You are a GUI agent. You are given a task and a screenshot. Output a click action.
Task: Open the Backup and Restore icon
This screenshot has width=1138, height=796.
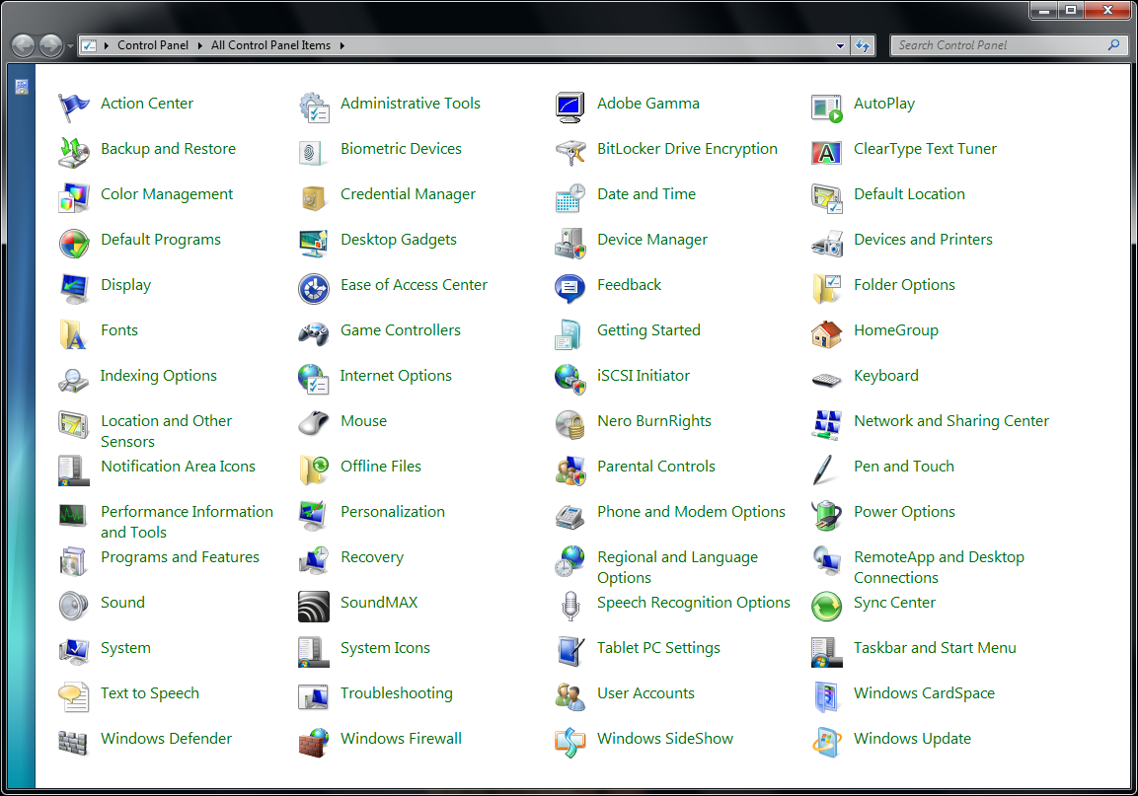[73, 152]
